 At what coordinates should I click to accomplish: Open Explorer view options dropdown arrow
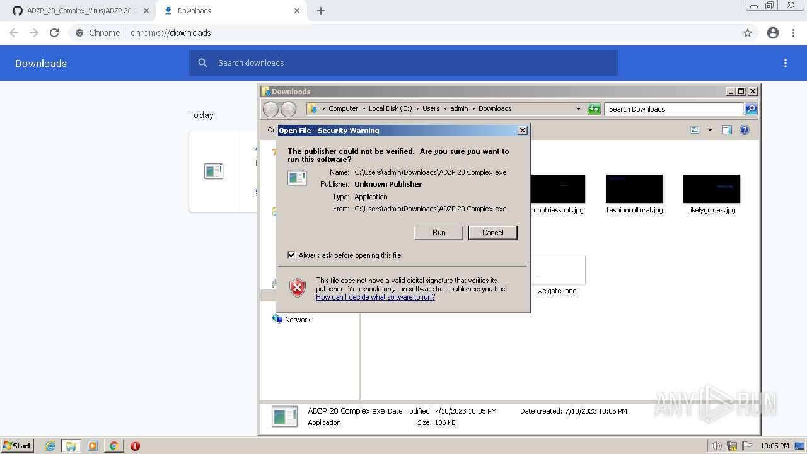(x=710, y=130)
